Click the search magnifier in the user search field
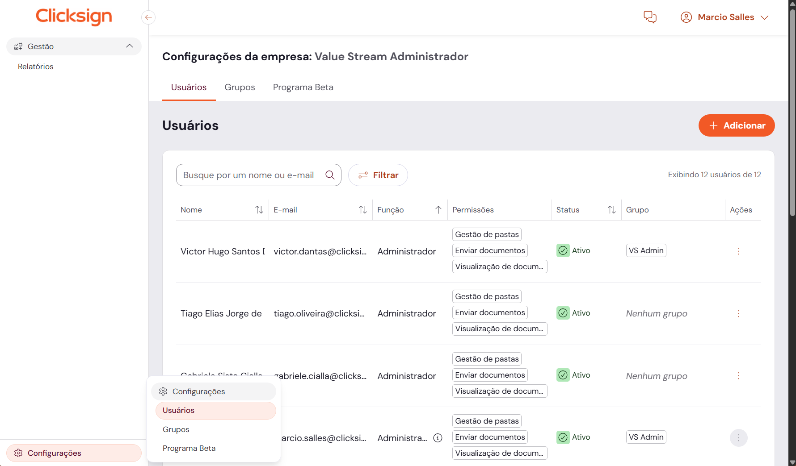 point(330,175)
